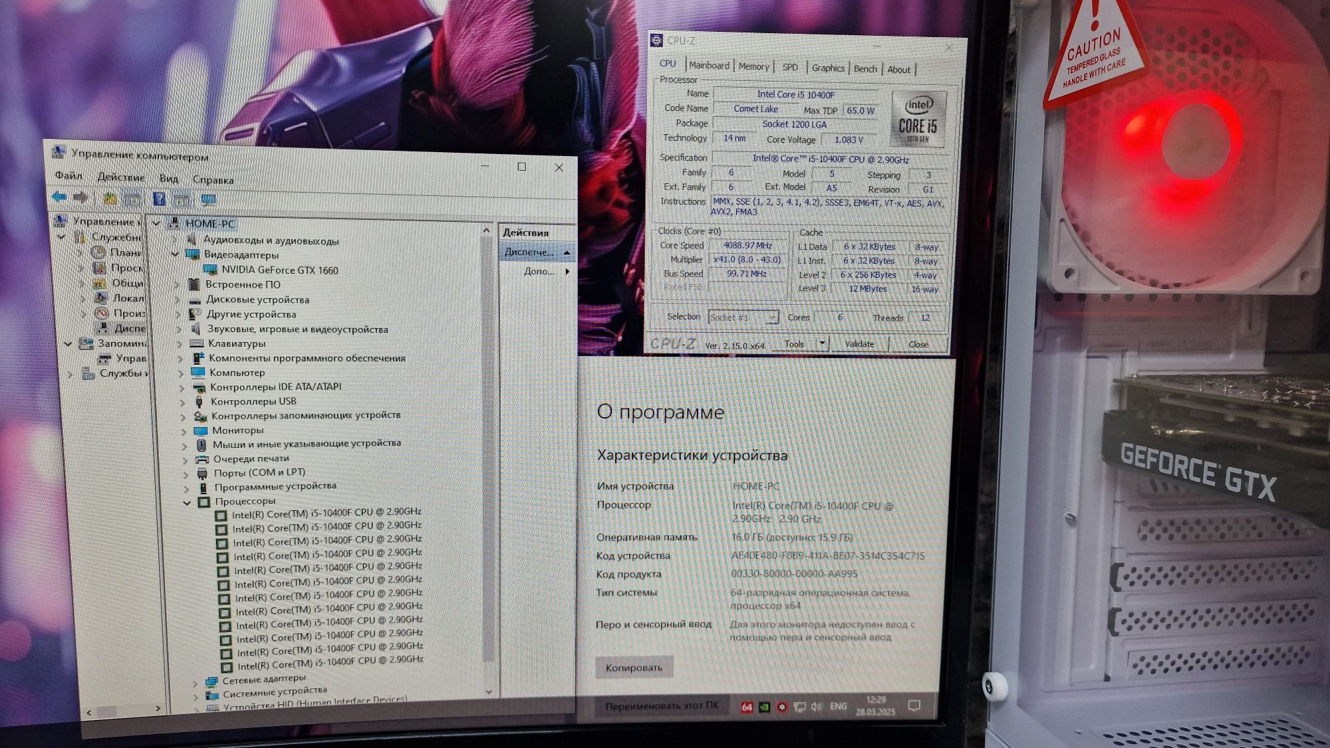Open the Вид menu

coord(169,178)
